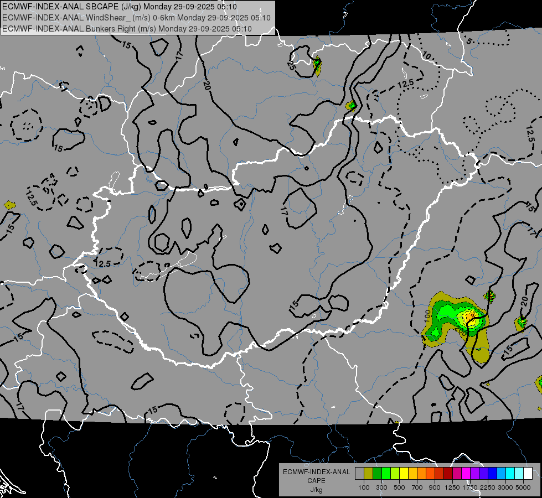The height and width of the screenshot is (498, 542).
Task: Select the 300 legend tick value
Action: [x=381, y=487]
